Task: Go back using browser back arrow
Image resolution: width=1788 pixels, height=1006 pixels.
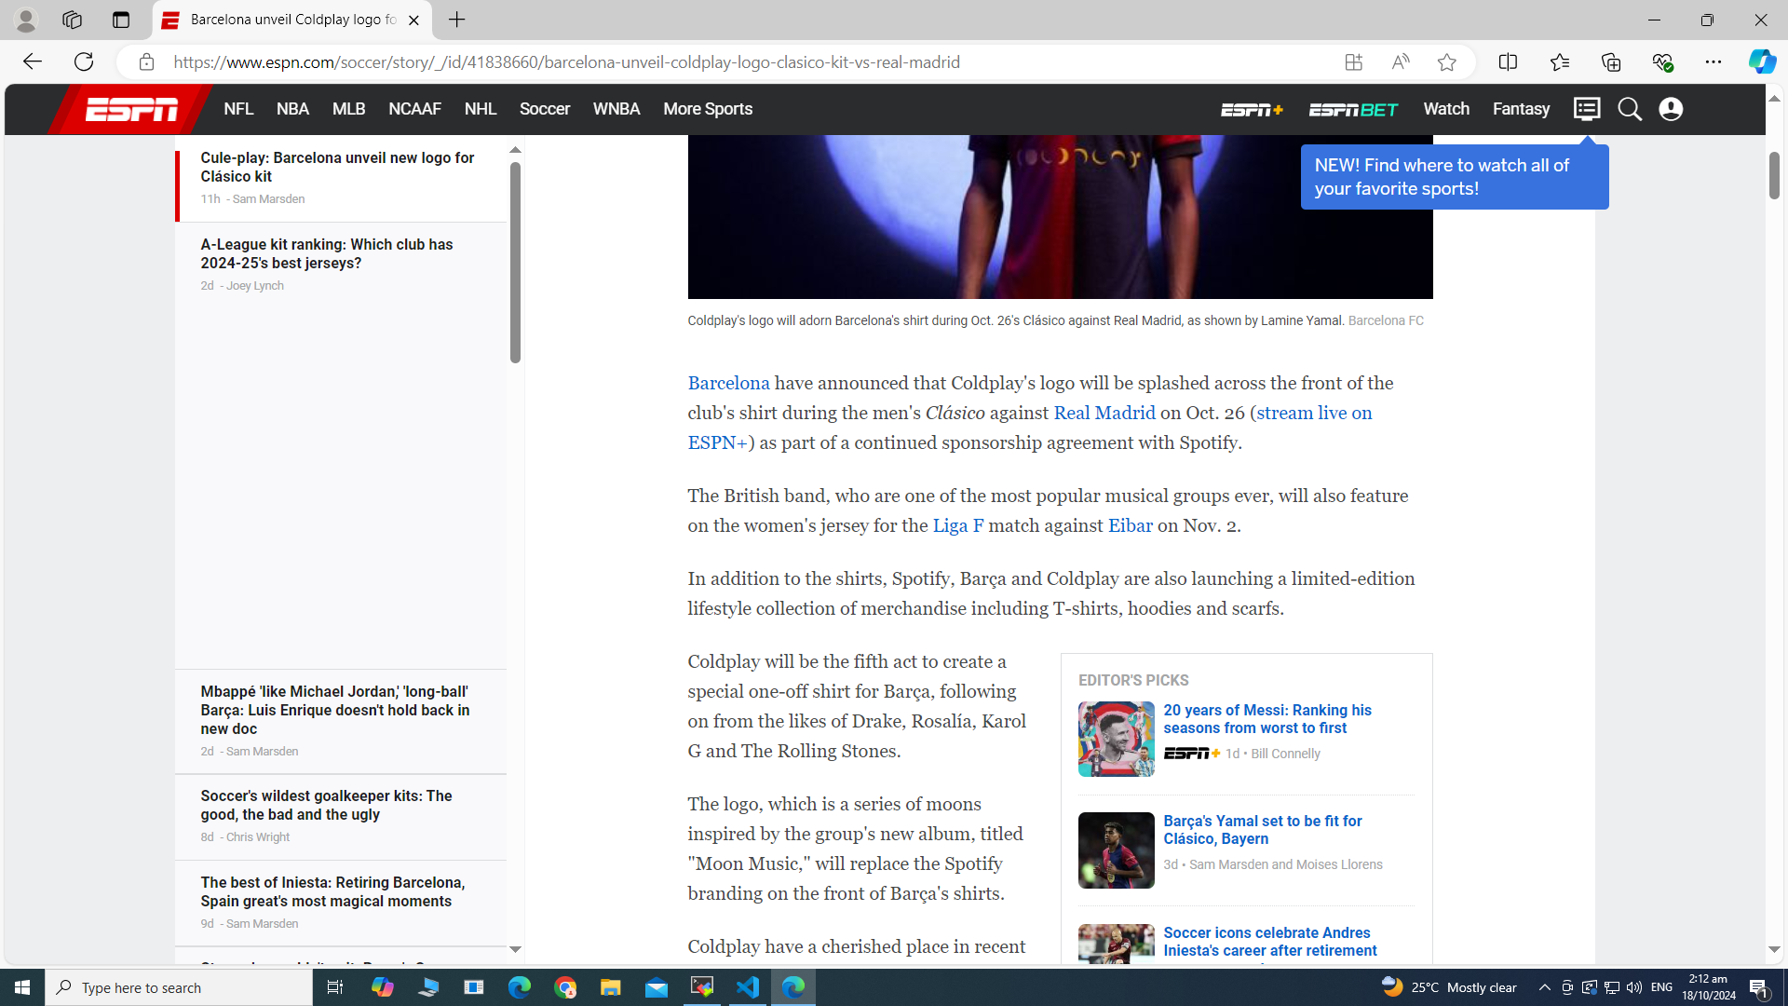Action: (x=33, y=61)
